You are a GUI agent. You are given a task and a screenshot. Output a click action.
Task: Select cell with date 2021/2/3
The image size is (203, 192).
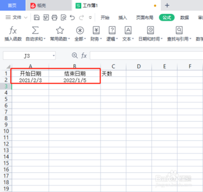30,80
